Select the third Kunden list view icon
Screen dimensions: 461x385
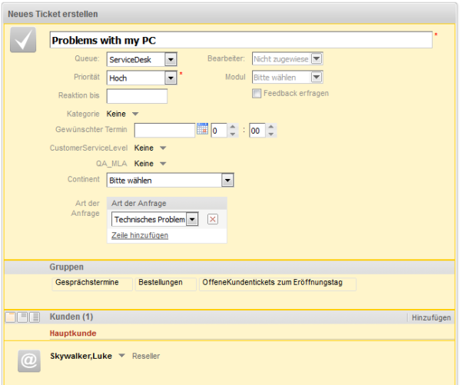point(35,317)
